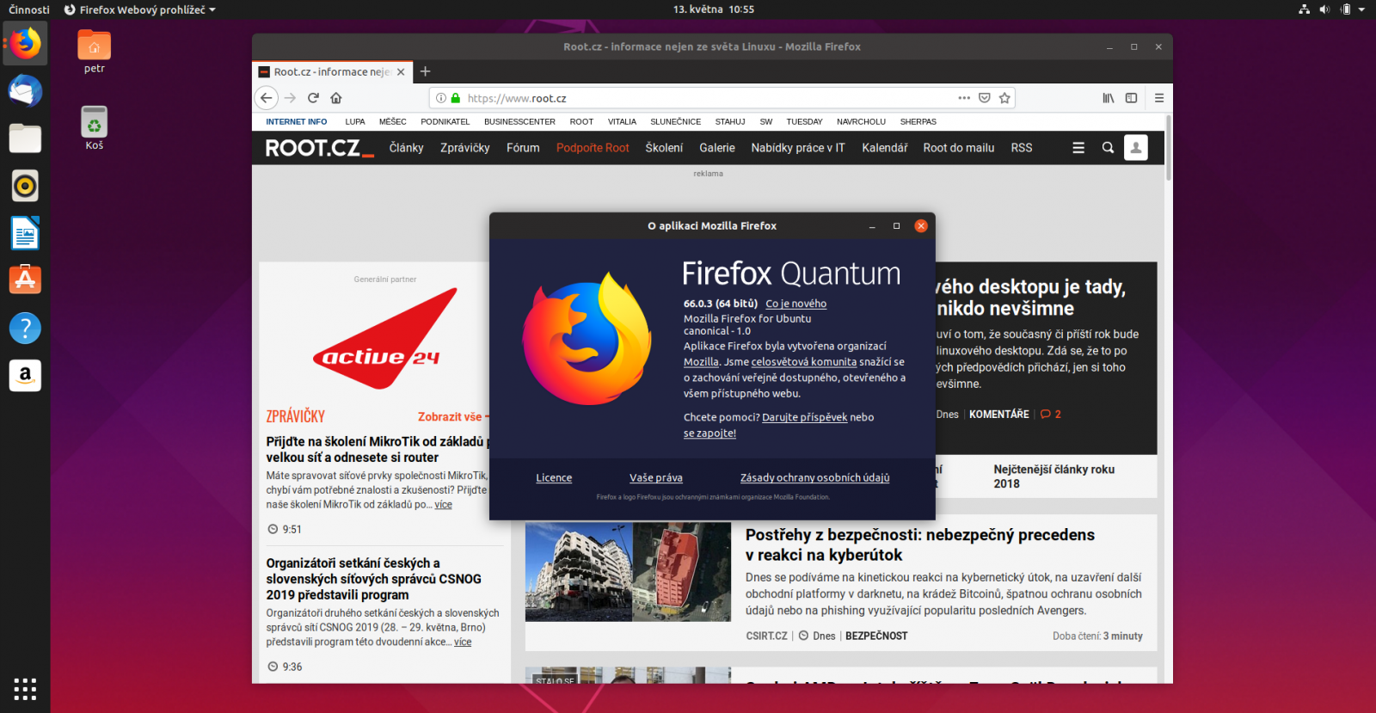Open RSS navigation link

[1021, 148]
